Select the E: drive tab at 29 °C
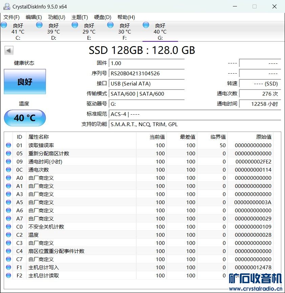Screen dimensions: 285x293 point(89,32)
